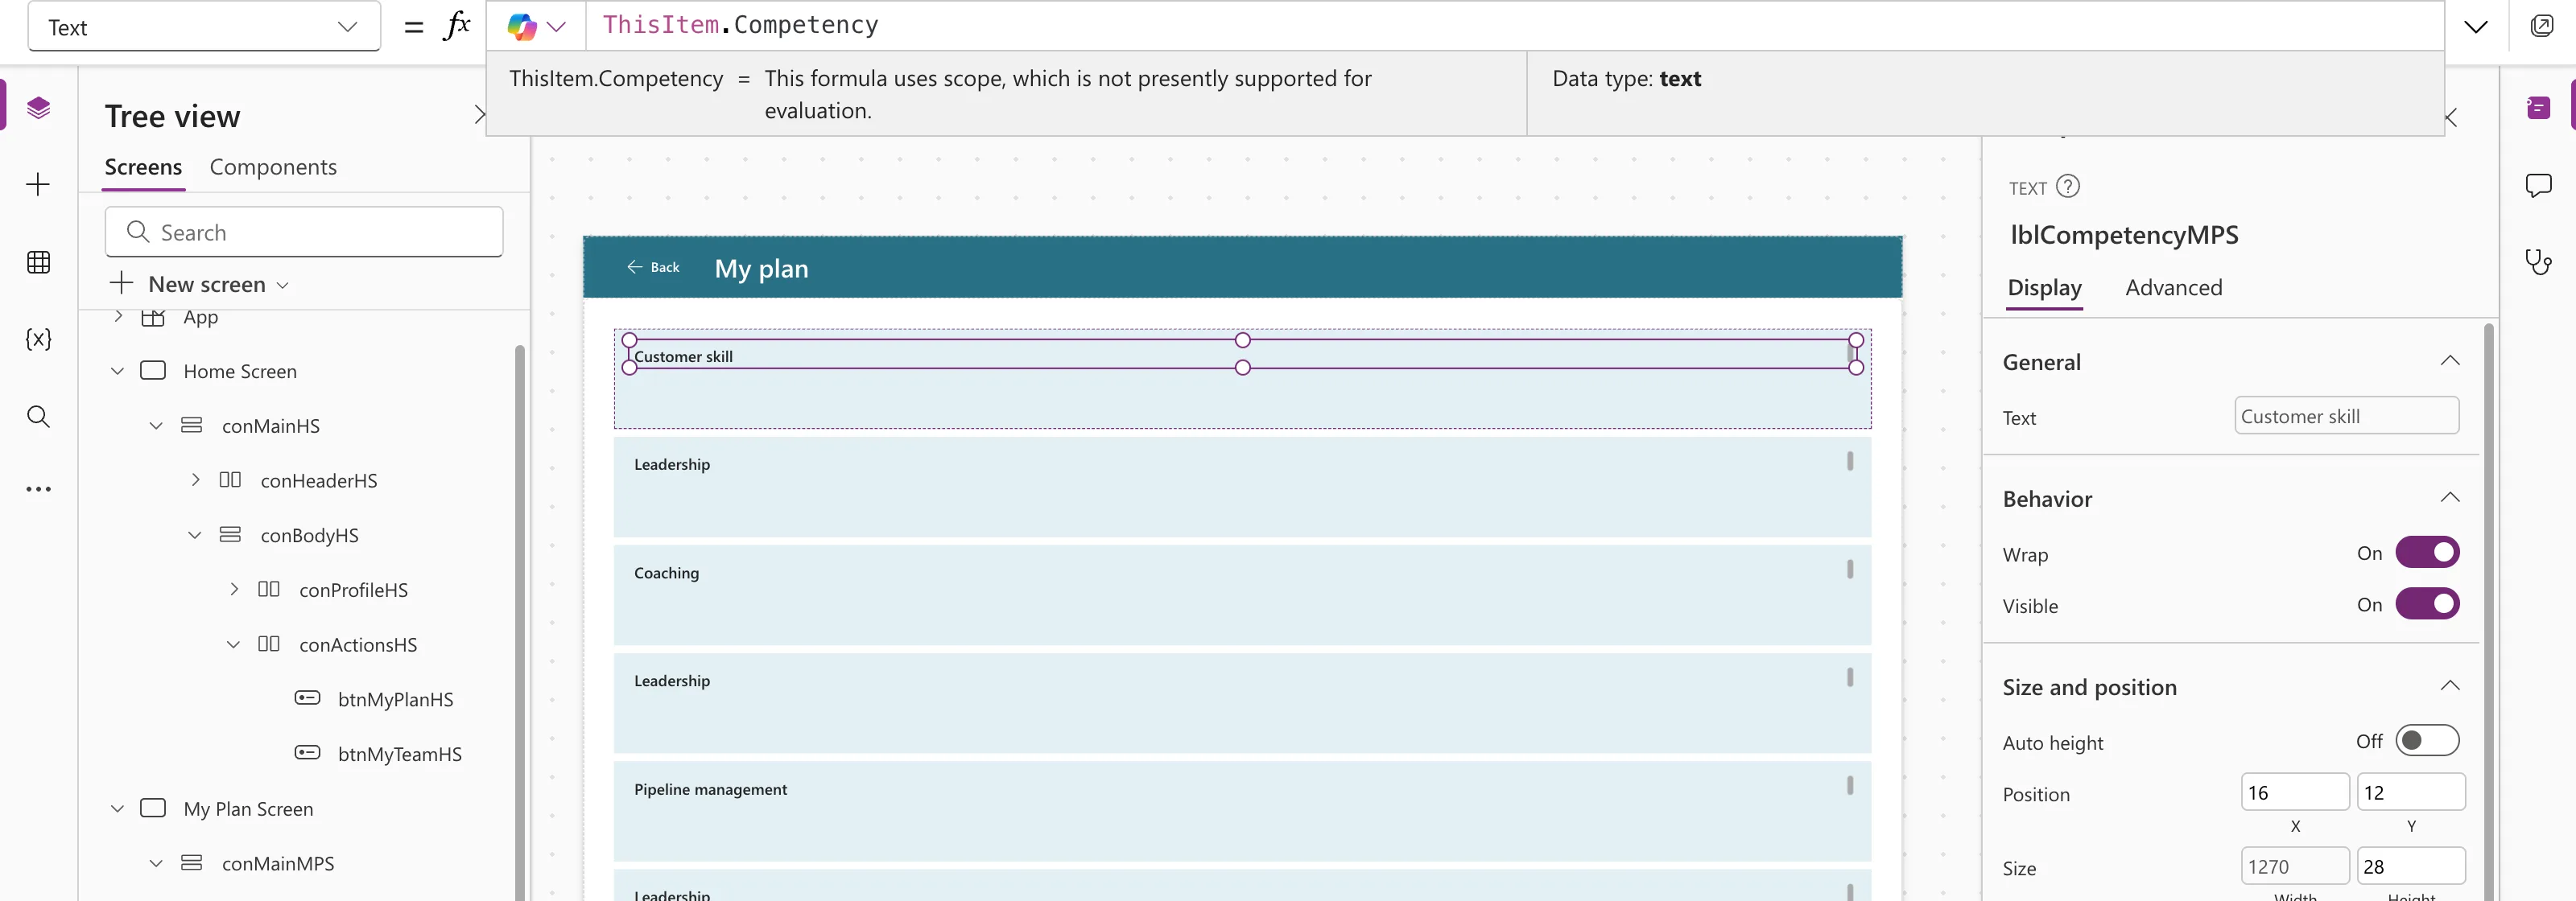
Task: Click the Back arrow in app header
Action: [x=634, y=267]
